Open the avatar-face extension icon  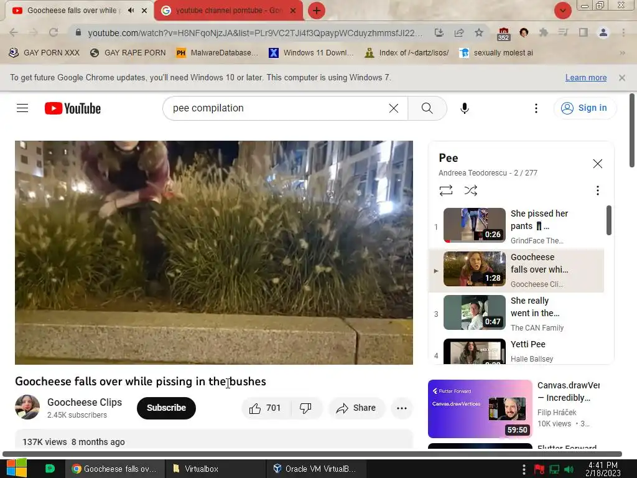click(524, 32)
